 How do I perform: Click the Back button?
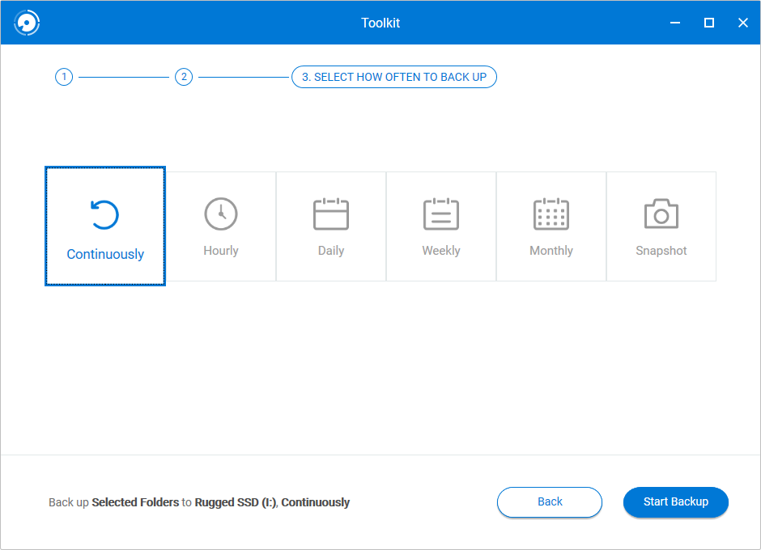point(550,502)
